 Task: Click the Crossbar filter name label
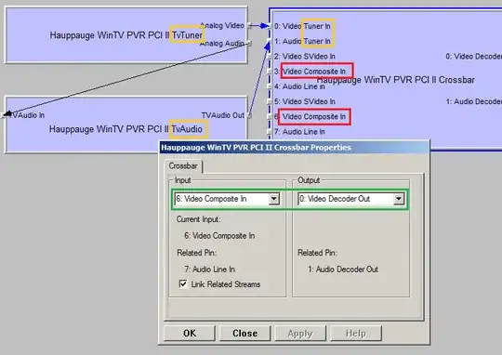[x=396, y=80]
